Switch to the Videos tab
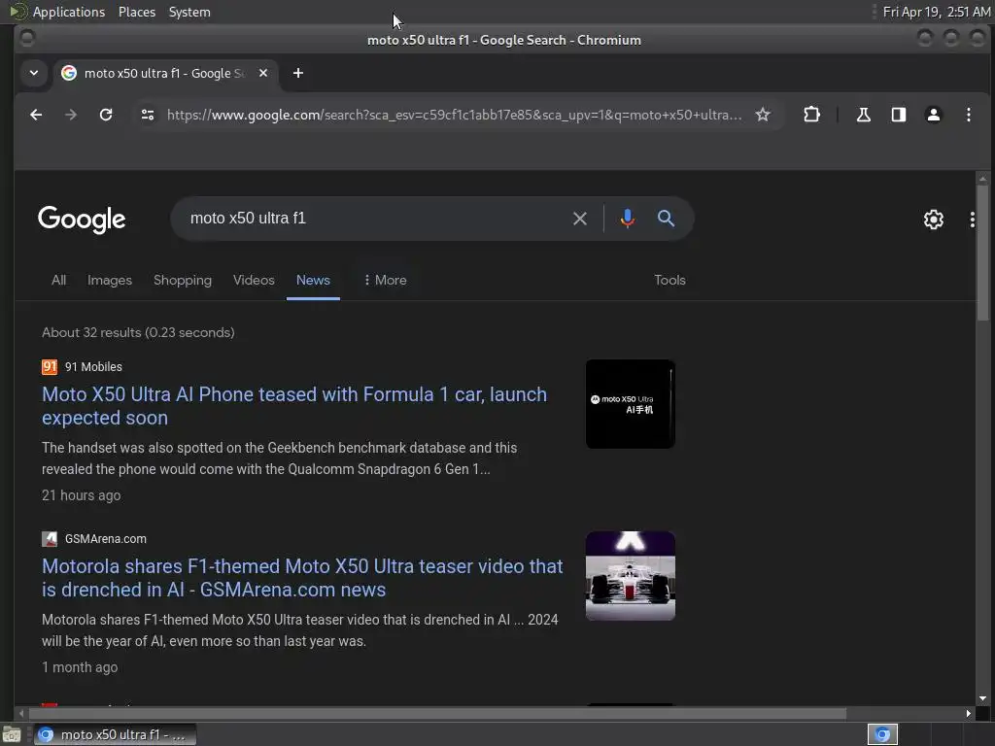This screenshot has width=995, height=746. tap(254, 280)
